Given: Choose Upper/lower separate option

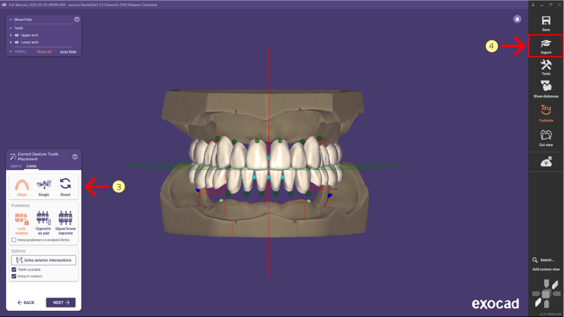Looking at the screenshot, I should [x=65, y=223].
